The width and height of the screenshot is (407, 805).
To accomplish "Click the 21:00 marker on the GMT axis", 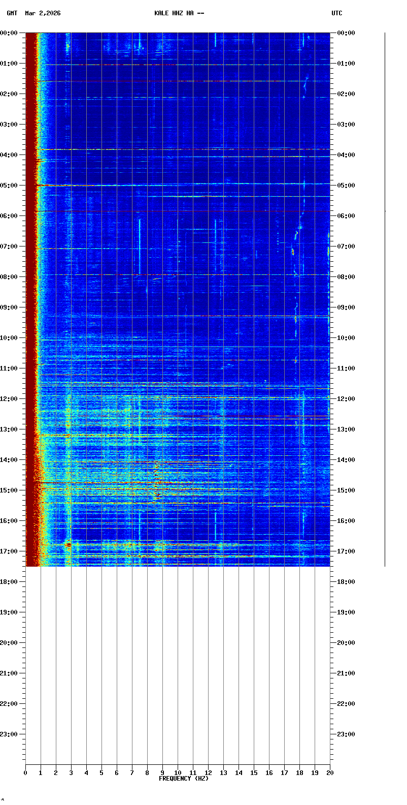I will click(9, 673).
